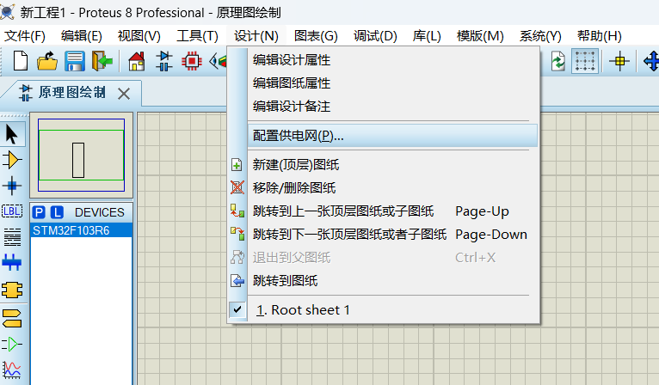Open the 模版(M) menu

tap(480, 36)
